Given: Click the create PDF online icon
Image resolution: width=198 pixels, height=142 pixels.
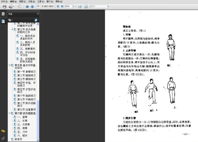Looking at the screenshot, I should 11,6.
